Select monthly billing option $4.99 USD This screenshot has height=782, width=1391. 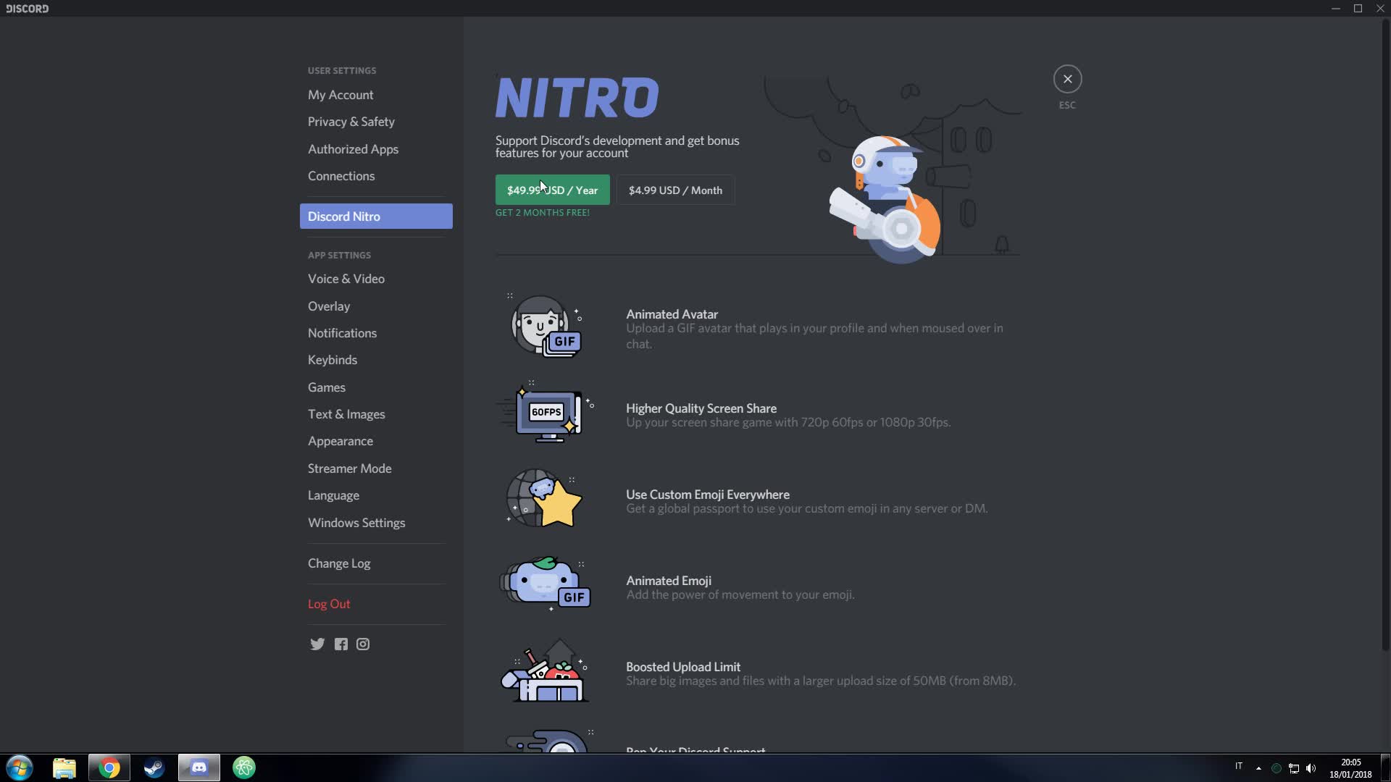675,190
